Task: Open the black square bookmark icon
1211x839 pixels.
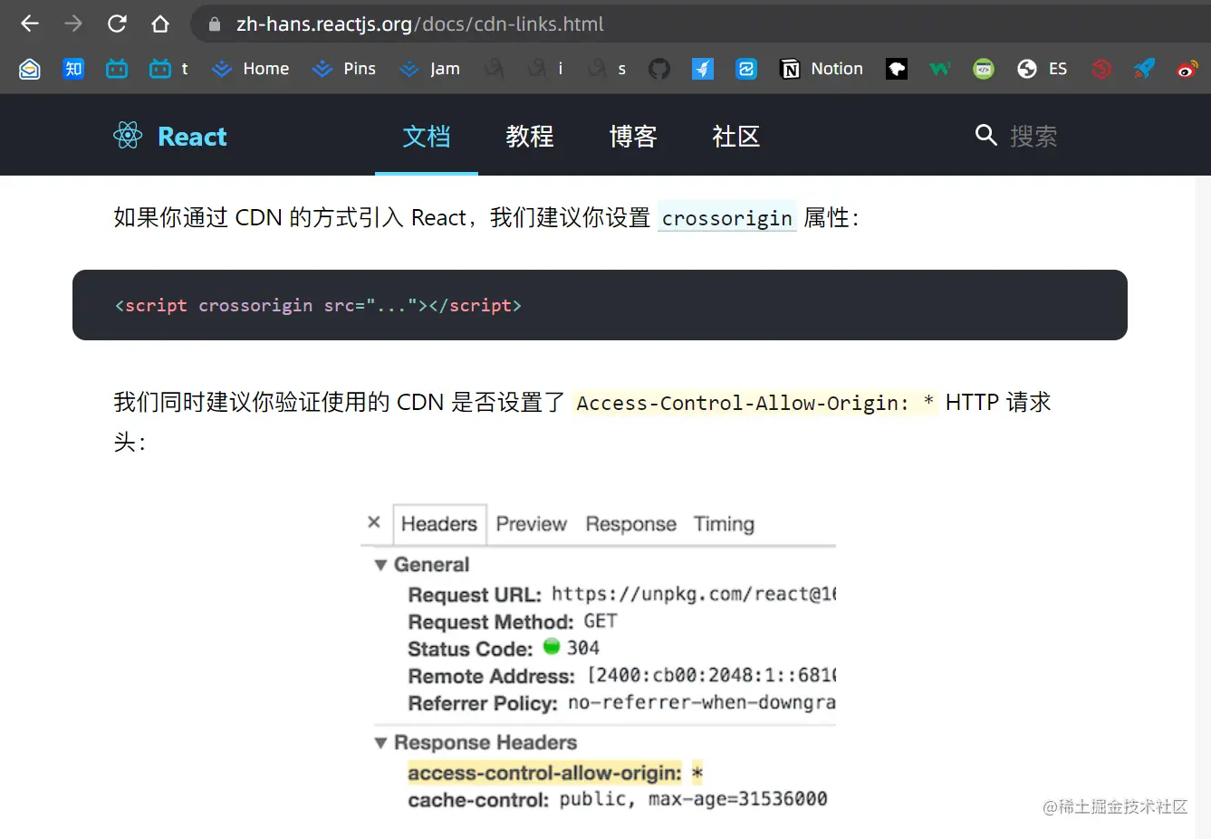Action: coord(897,69)
